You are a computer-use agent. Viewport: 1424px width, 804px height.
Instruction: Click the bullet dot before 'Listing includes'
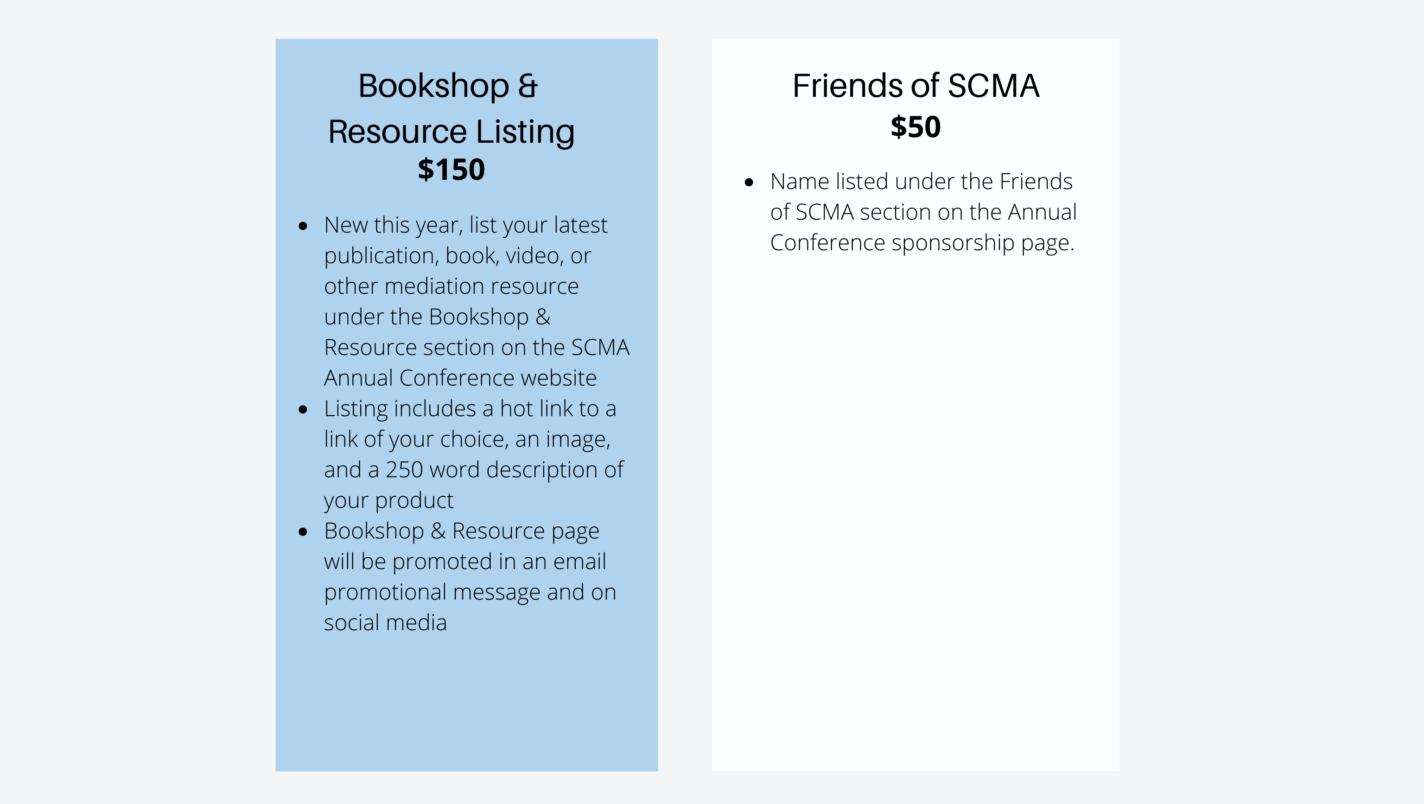coord(302,410)
